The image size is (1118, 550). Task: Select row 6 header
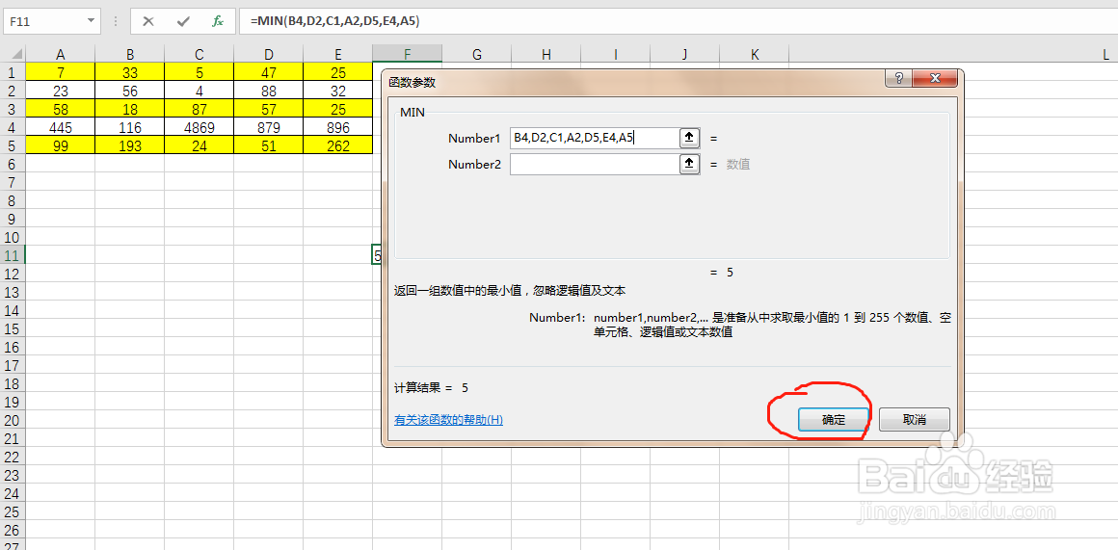pos(11,164)
